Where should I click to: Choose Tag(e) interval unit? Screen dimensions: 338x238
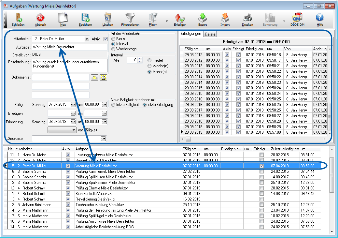[x=149, y=60]
